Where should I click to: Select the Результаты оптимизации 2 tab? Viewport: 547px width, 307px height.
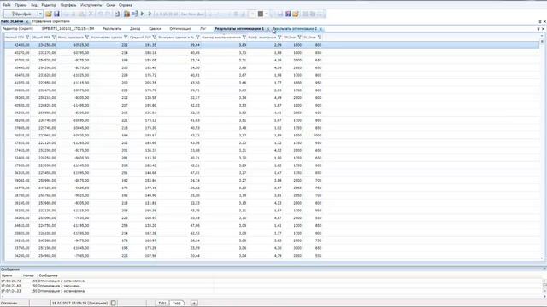click(295, 28)
